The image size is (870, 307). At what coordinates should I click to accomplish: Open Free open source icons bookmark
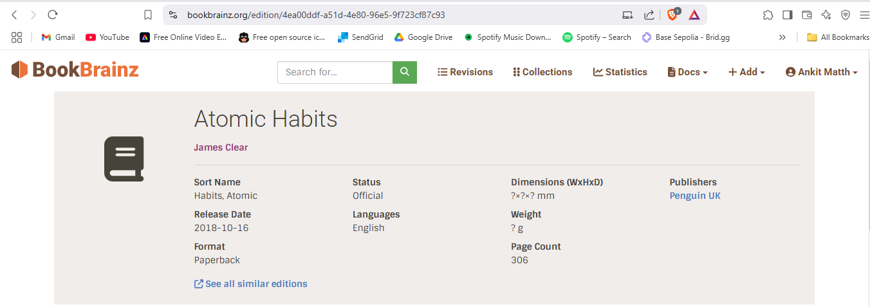[282, 37]
